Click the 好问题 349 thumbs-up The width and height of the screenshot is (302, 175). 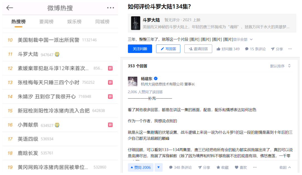(x=228, y=49)
